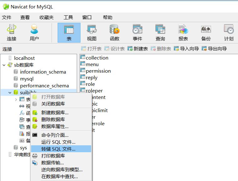This screenshot has width=238, height=181.
Task: Click the delete database icon in context menu
Action: 35,120
